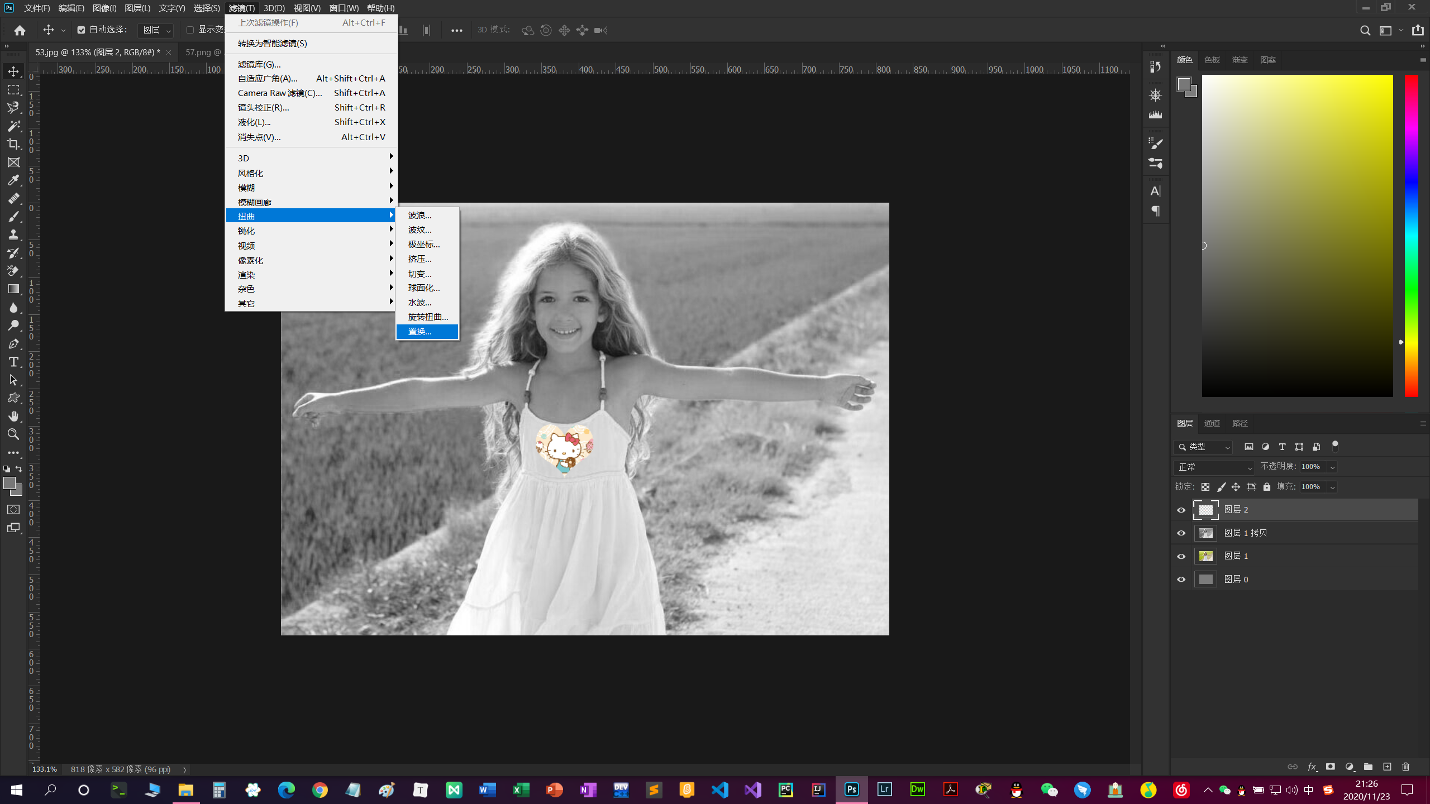Click the foreground color swatch in toolbar

pyautogui.click(x=9, y=484)
